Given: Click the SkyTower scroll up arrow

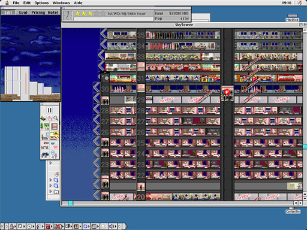Looking at the screenshot, I should tap(305, 194).
